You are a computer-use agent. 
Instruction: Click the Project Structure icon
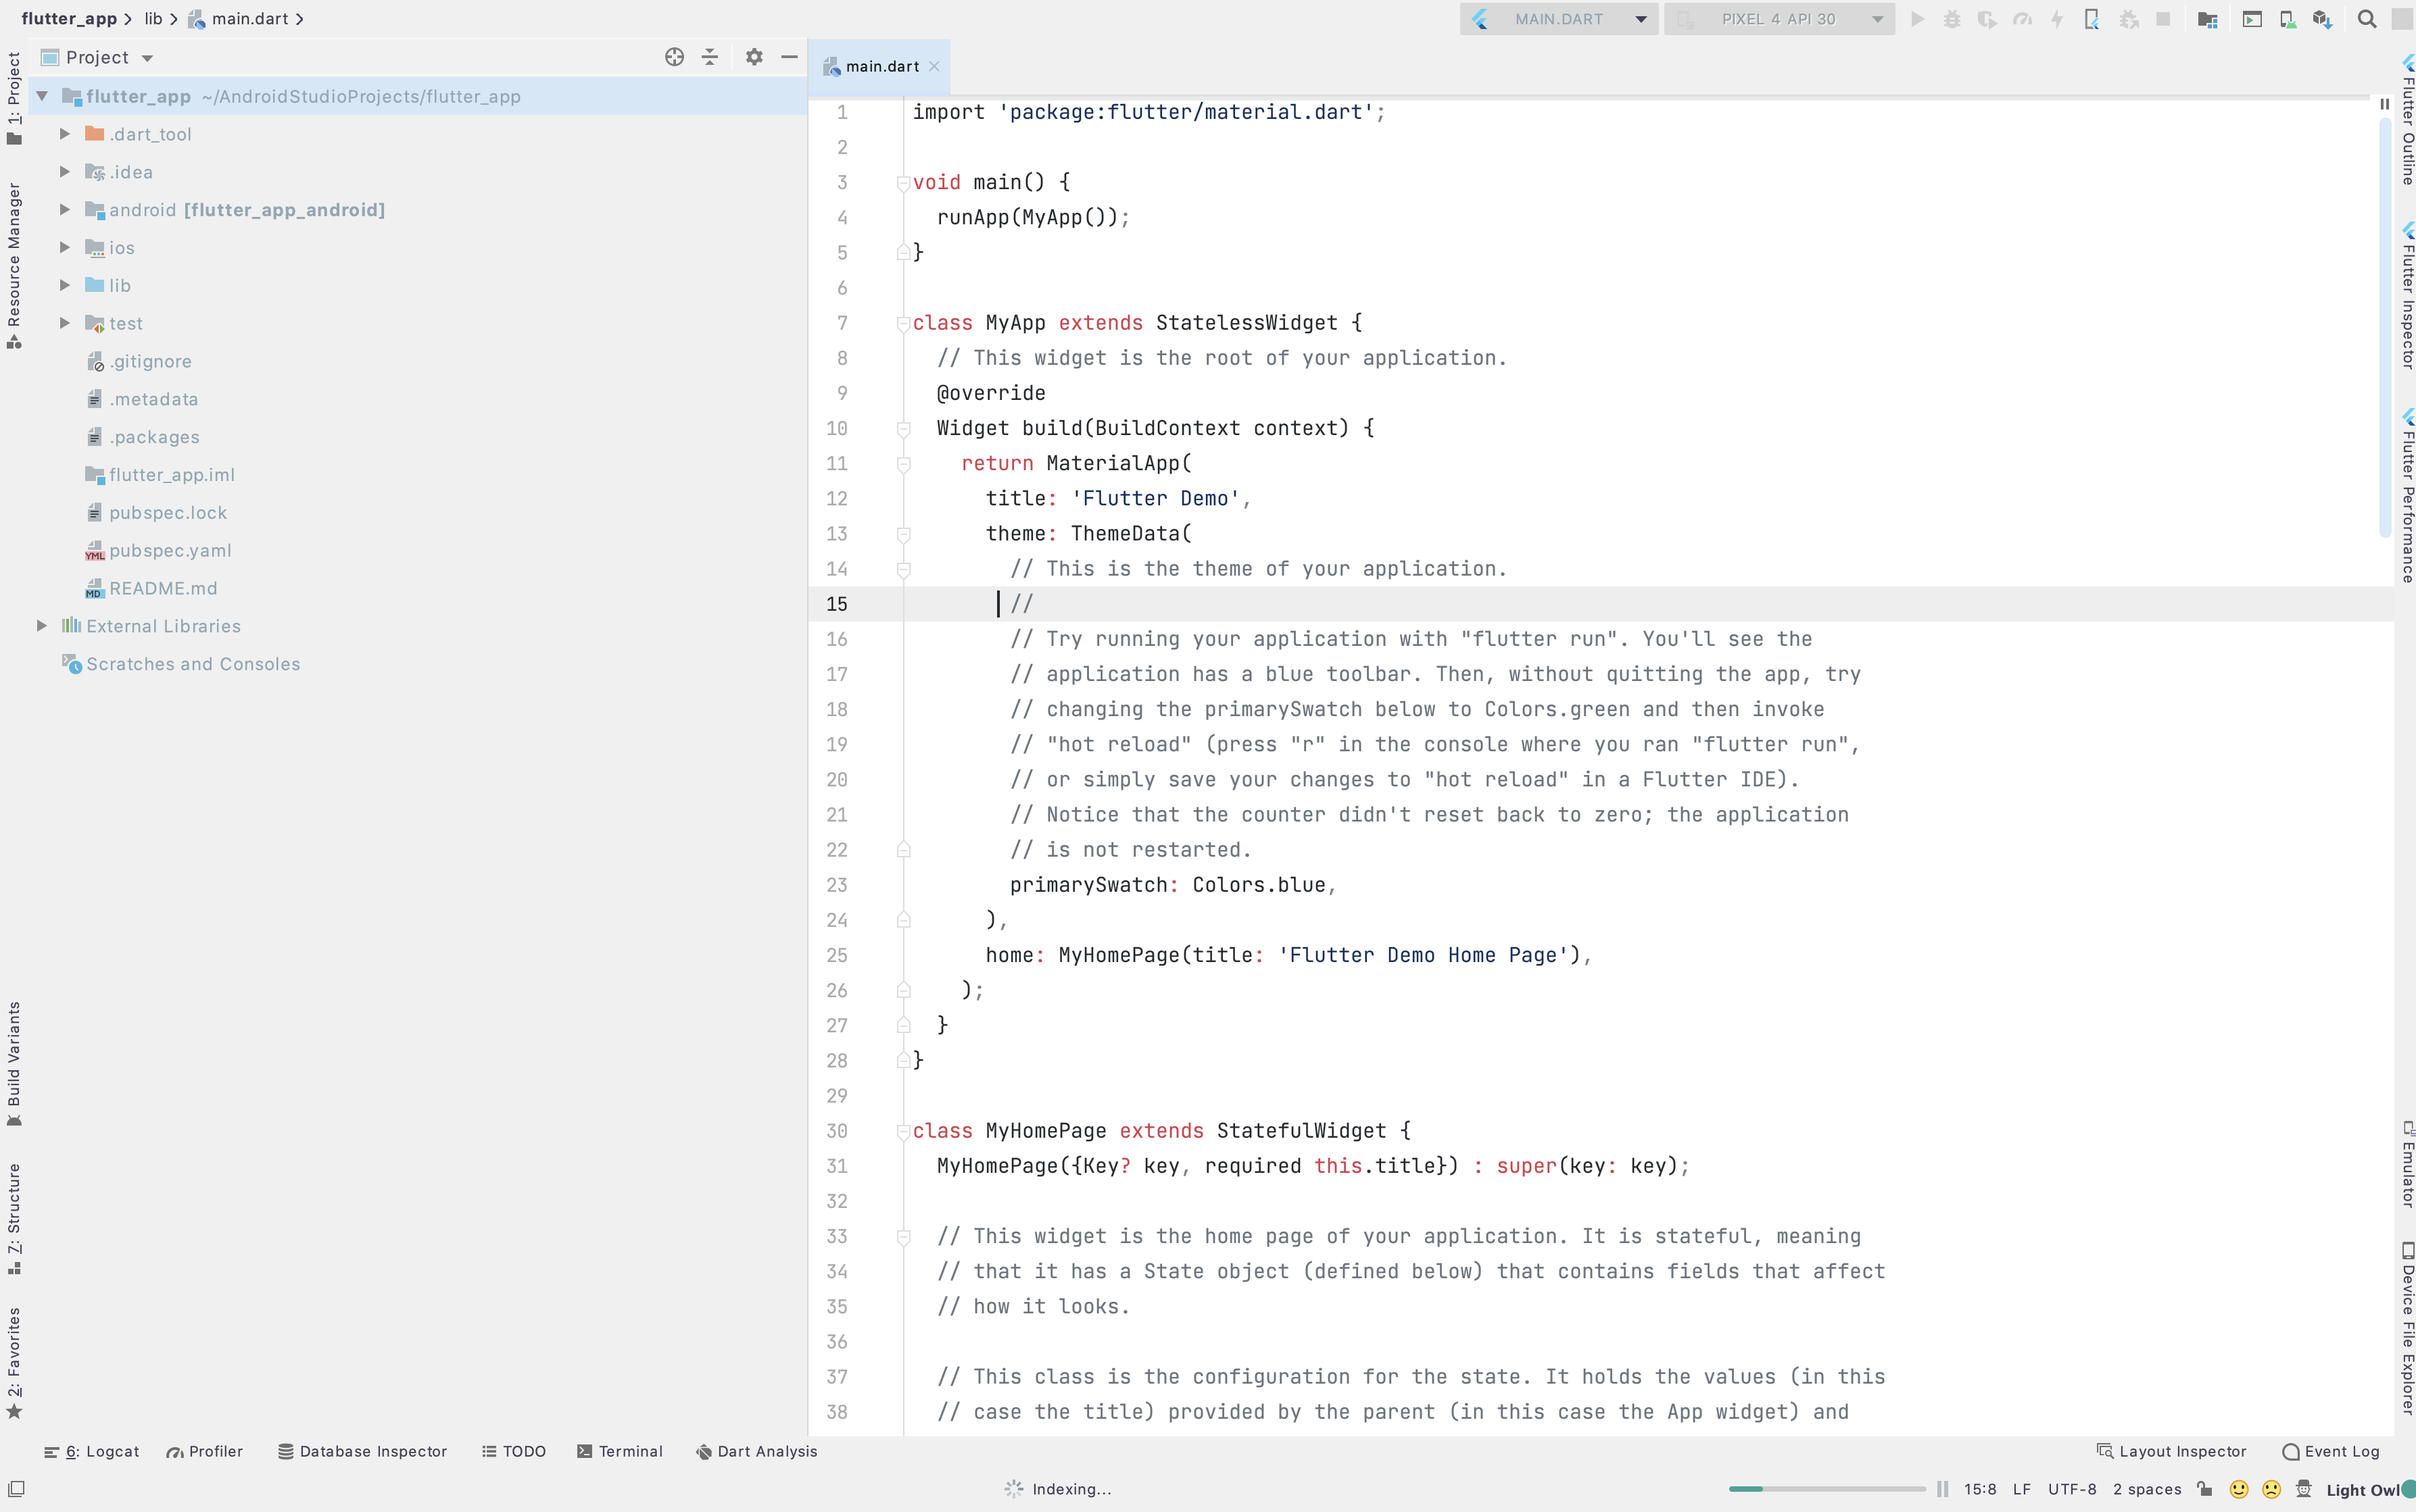2207,19
